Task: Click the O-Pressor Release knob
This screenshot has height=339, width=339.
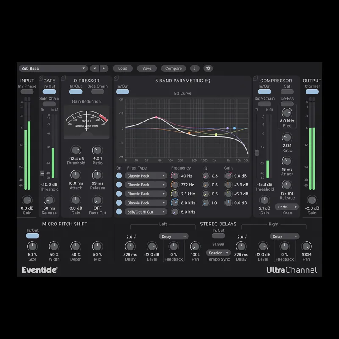Action: (x=97, y=175)
